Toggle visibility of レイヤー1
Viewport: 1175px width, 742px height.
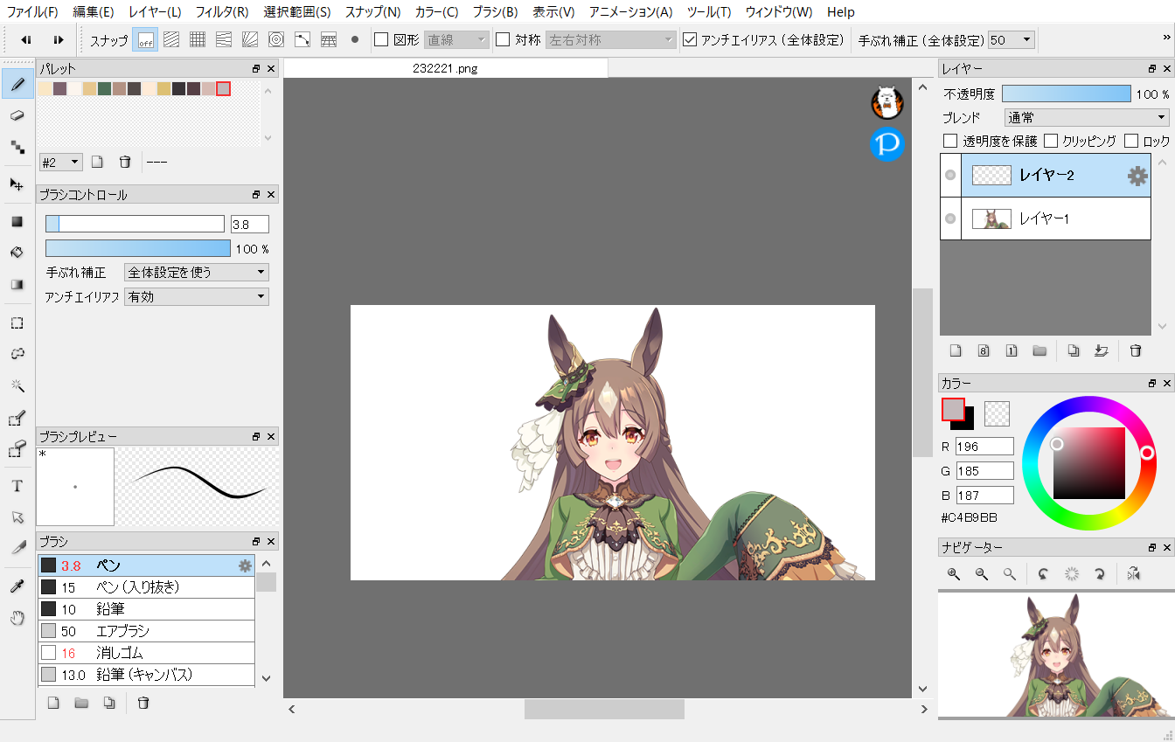(950, 218)
